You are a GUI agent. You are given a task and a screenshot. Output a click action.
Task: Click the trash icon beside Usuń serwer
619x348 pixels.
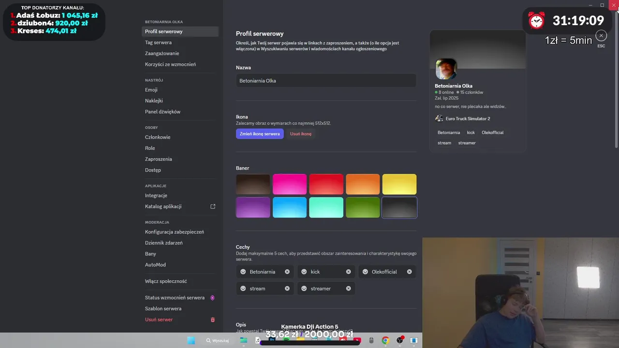click(x=213, y=319)
